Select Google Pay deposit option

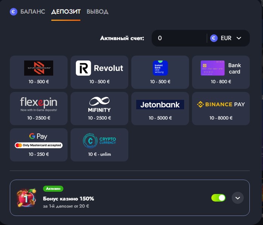38,144
